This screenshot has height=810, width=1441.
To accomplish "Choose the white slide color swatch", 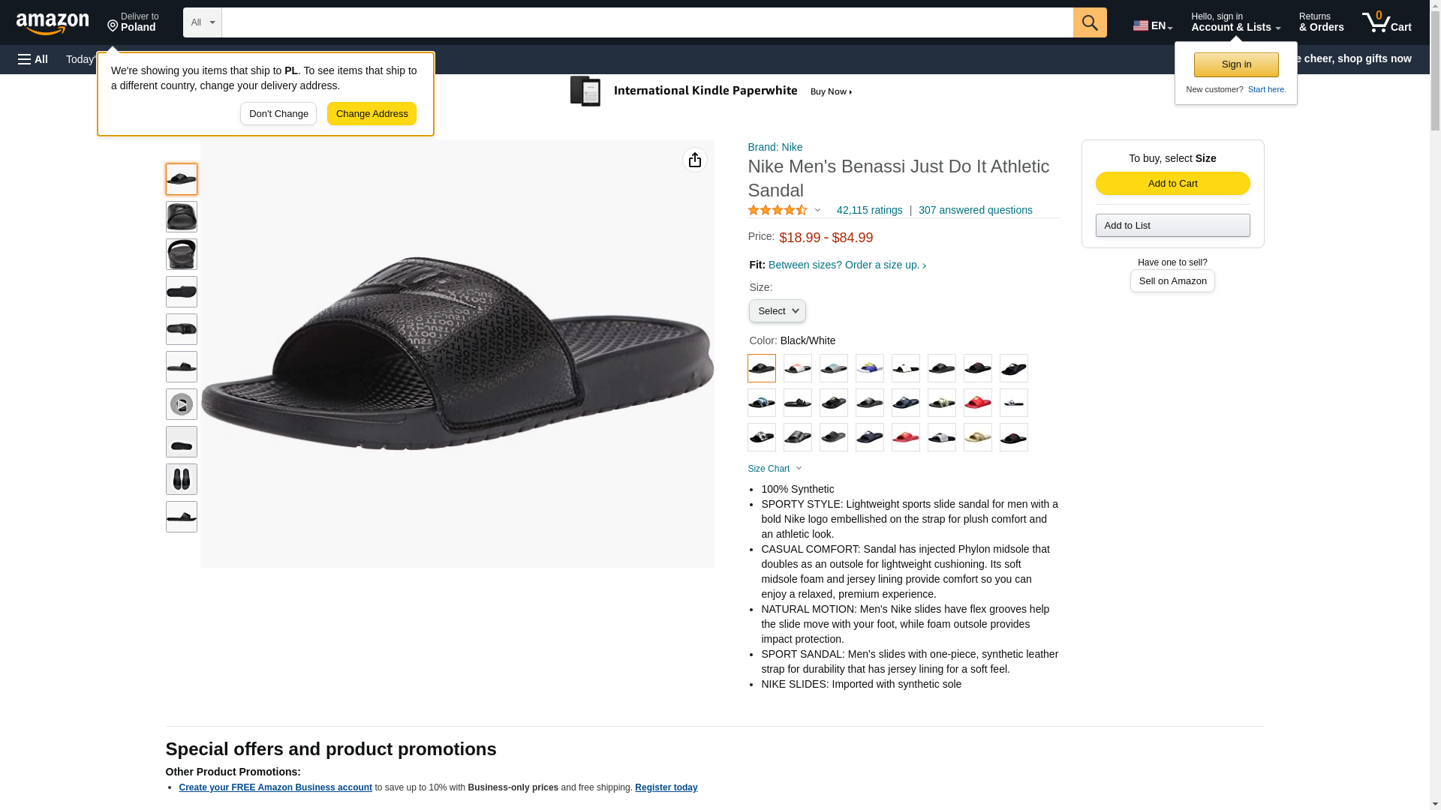I will (x=906, y=368).
